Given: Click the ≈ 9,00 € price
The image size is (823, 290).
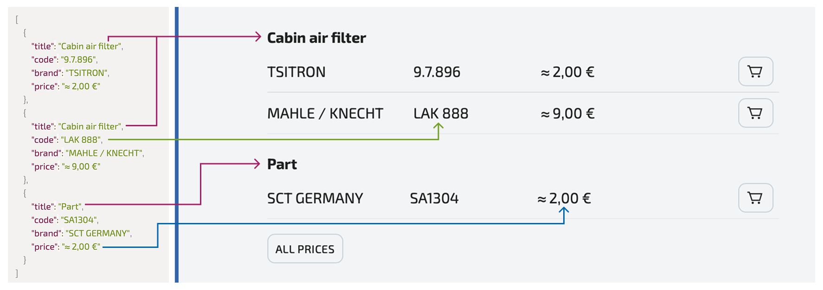Looking at the screenshot, I should 567,113.
